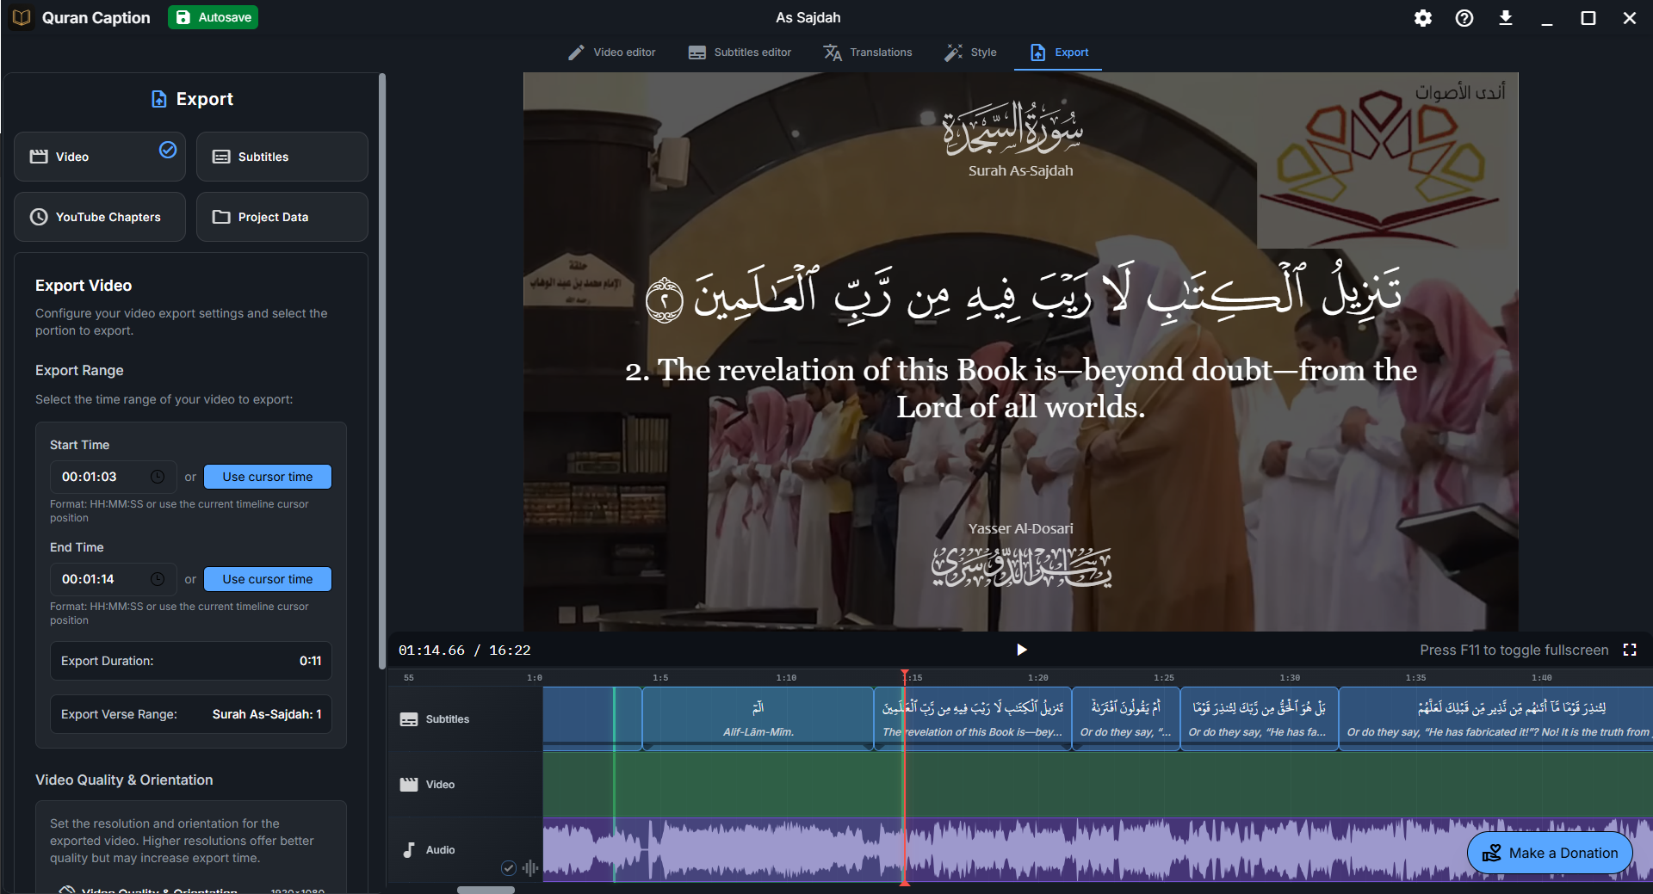The width and height of the screenshot is (1653, 894).
Task: Click the subtitles icon of Subtitles editor tab
Action: tap(697, 52)
